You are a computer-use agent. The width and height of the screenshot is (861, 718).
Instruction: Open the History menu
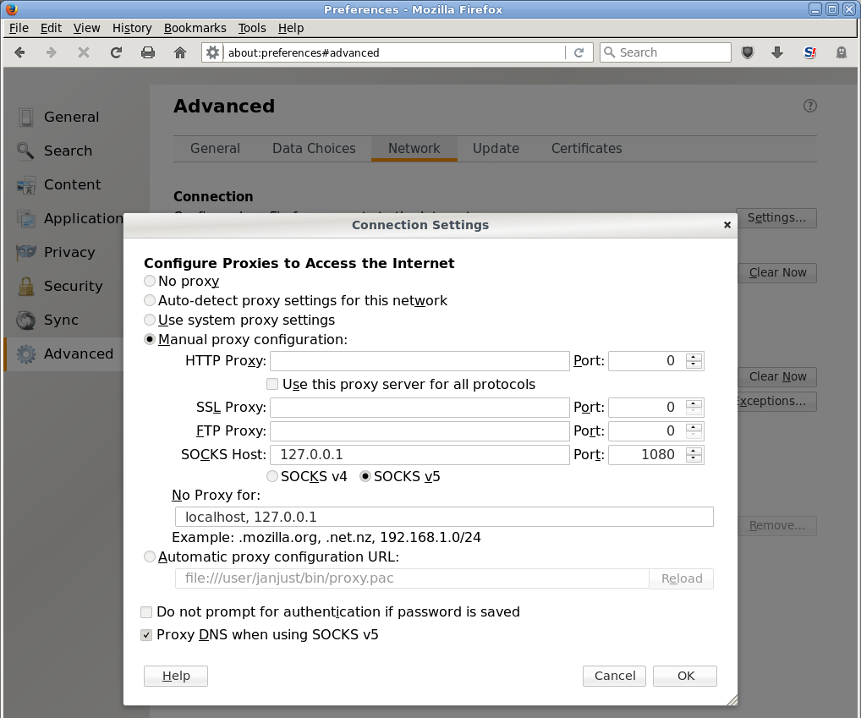click(x=132, y=28)
